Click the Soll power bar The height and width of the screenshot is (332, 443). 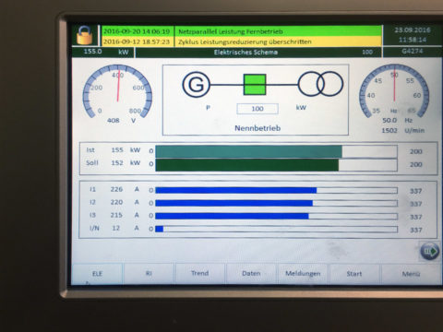click(276, 165)
